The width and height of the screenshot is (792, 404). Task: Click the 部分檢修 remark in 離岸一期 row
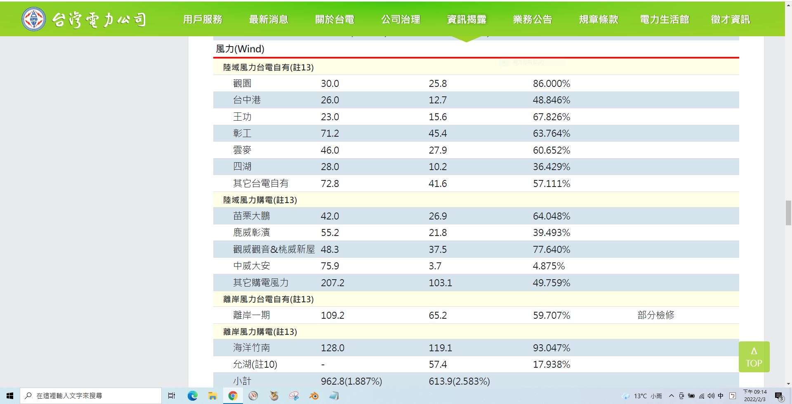click(x=656, y=315)
